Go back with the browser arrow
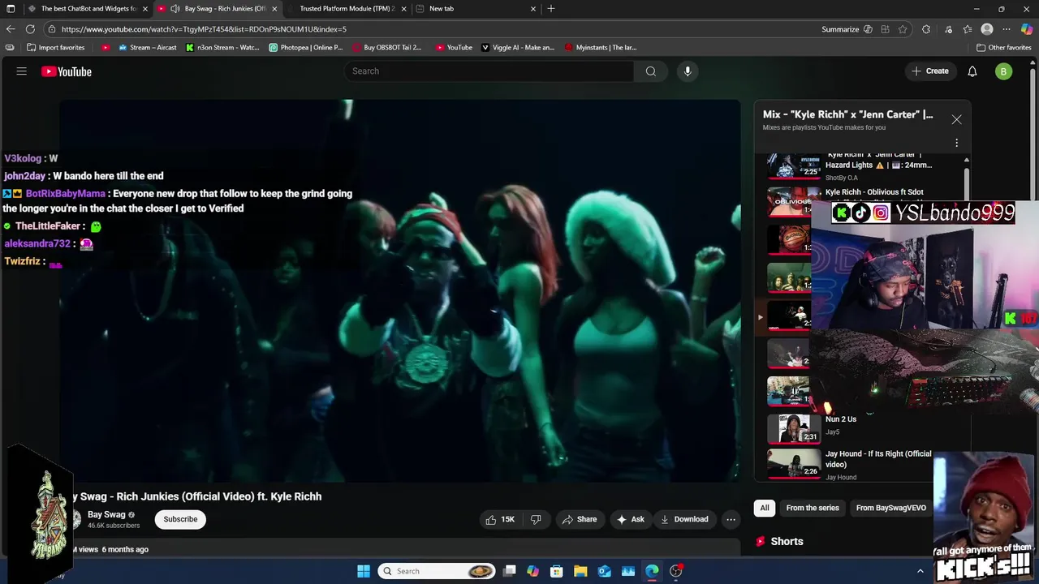This screenshot has height=584, width=1039. [x=11, y=29]
